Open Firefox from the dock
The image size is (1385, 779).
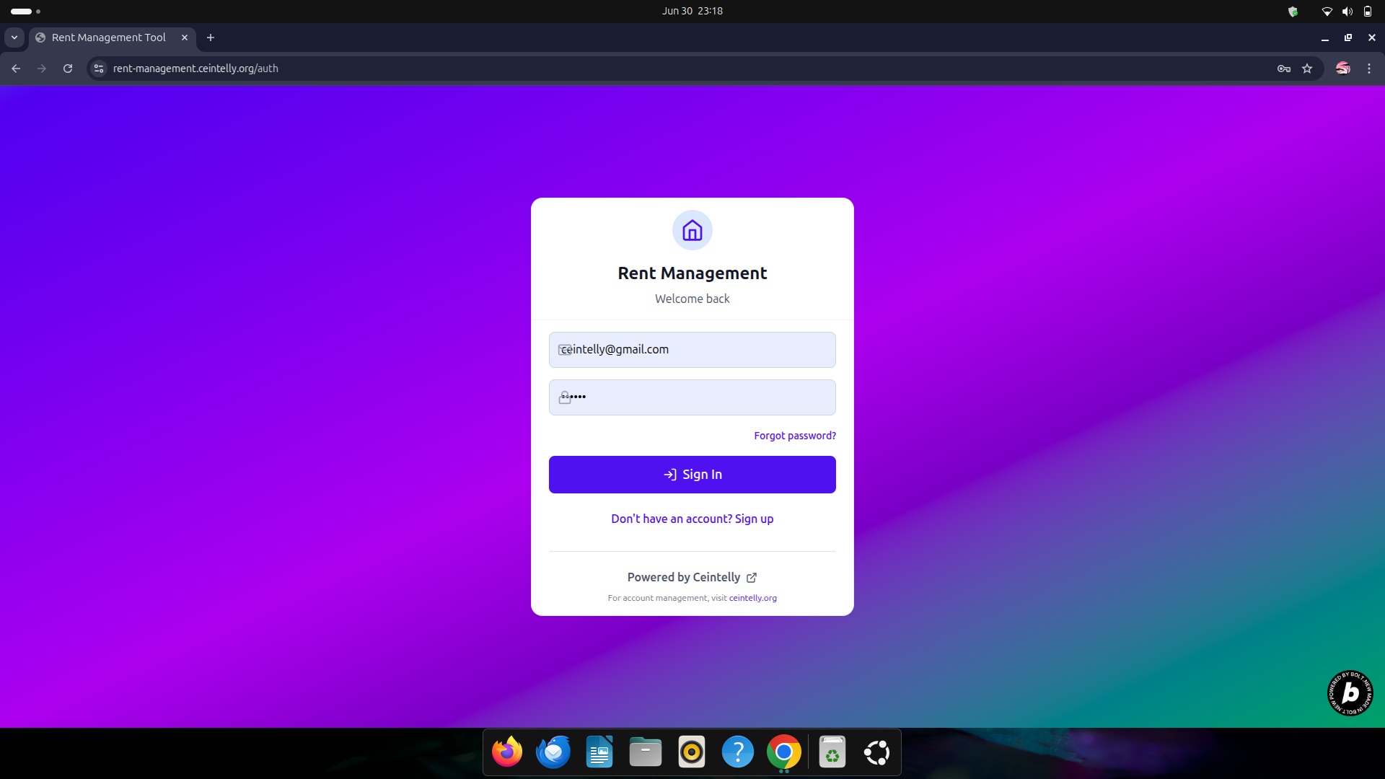pos(507,752)
